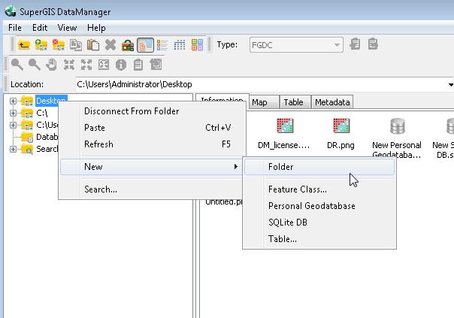Switch to details grid view icon
Screen dimensions: 454x318
tap(180, 45)
